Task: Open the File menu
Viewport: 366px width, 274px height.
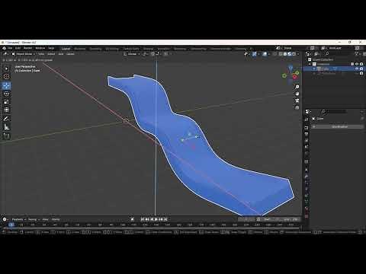Action: tap(10, 48)
